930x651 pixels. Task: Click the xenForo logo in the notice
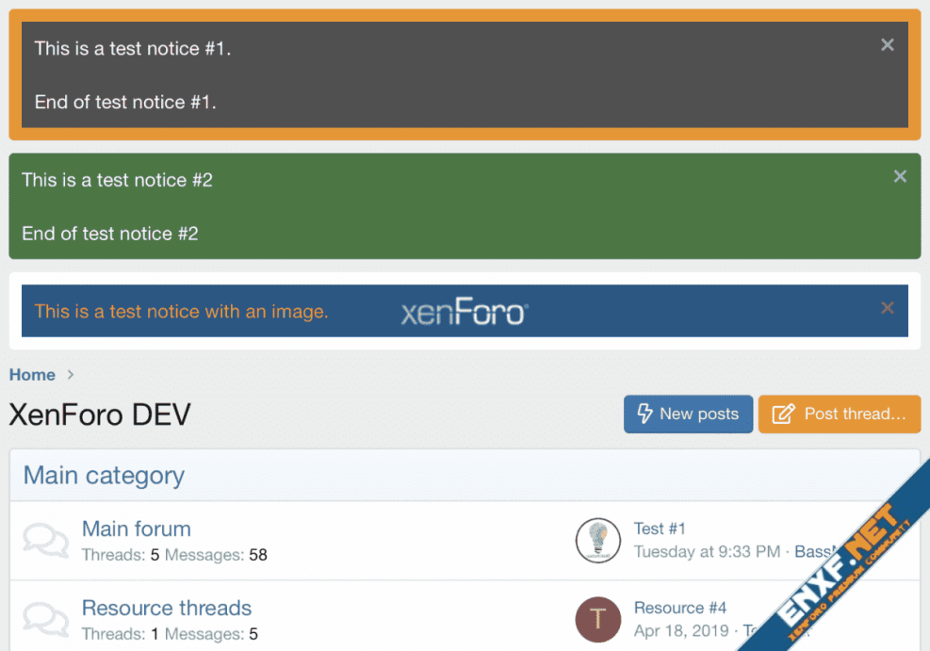click(465, 312)
